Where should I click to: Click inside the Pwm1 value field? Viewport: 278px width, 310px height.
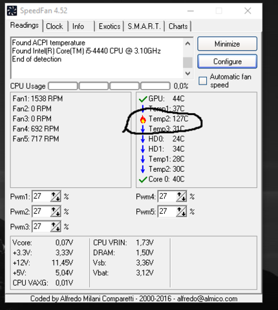[x=41, y=196]
